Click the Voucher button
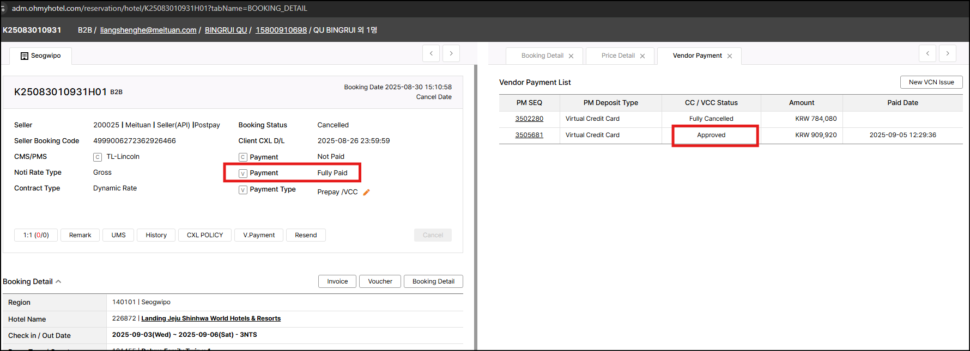The width and height of the screenshot is (970, 351). (x=380, y=281)
